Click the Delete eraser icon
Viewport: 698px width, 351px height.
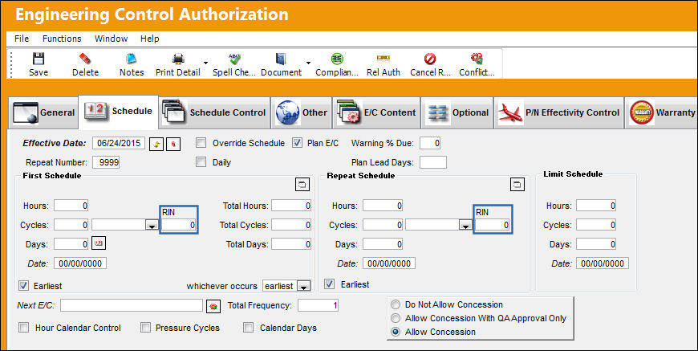pyautogui.click(x=85, y=59)
